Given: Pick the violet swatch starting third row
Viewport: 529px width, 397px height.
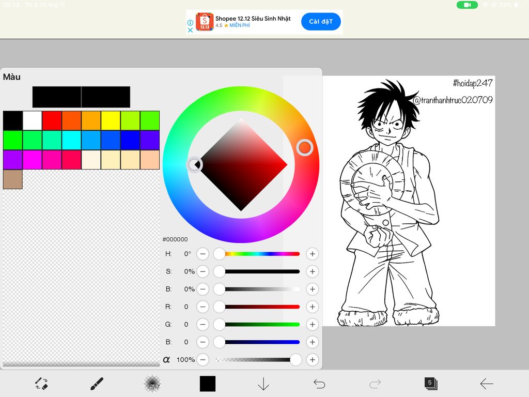Looking at the screenshot, I should pyautogui.click(x=13, y=160).
